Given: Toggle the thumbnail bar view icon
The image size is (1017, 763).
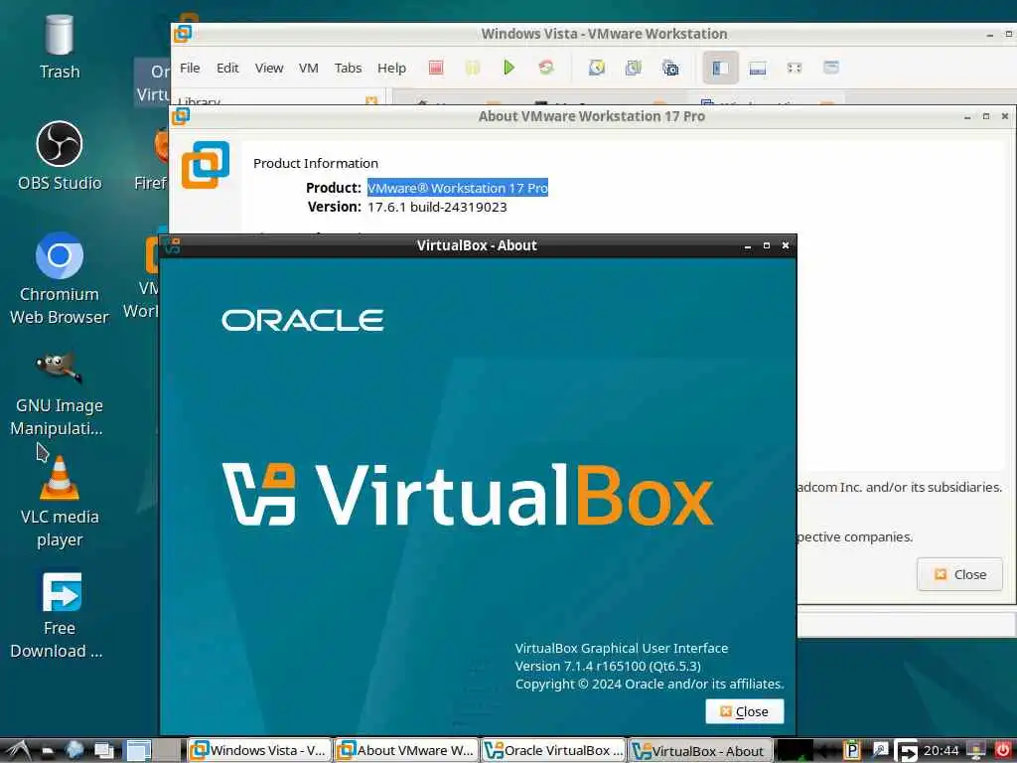Looking at the screenshot, I should (758, 68).
